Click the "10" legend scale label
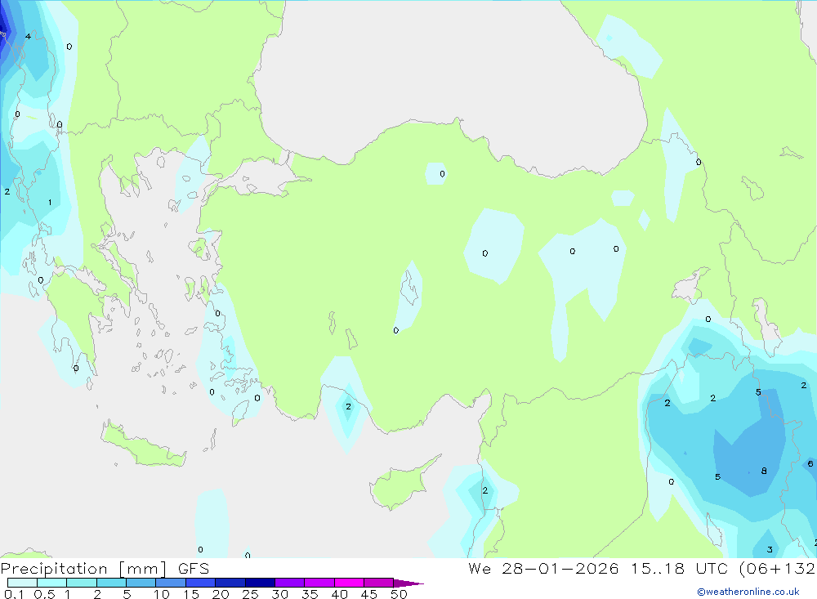Image resolution: width=817 pixels, height=599 pixels. coord(162,594)
